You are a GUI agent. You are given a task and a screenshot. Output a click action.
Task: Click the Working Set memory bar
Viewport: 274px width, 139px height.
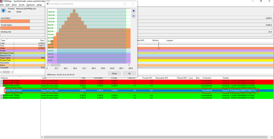(x=136, y=35)
